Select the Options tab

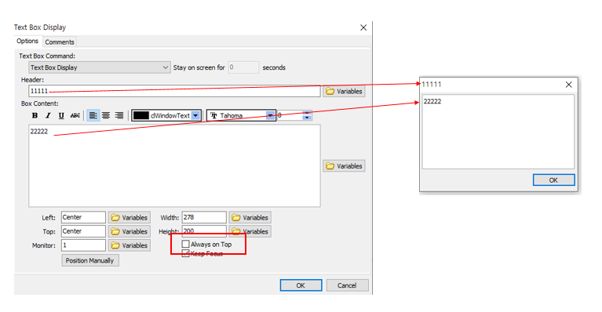[27, 41]
